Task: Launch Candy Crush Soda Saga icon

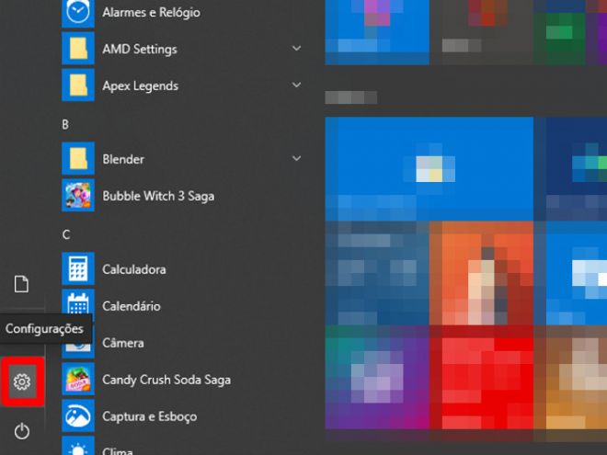Action: point(78,379)
